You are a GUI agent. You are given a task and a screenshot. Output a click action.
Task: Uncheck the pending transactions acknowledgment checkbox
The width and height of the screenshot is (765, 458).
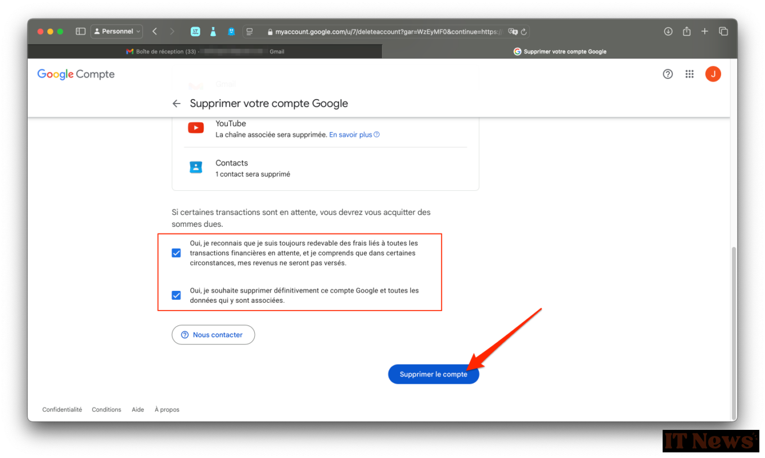177,253
